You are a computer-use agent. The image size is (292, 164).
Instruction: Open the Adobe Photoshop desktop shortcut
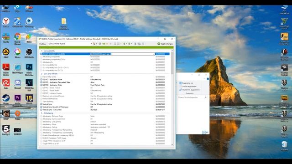pos(29,70)
